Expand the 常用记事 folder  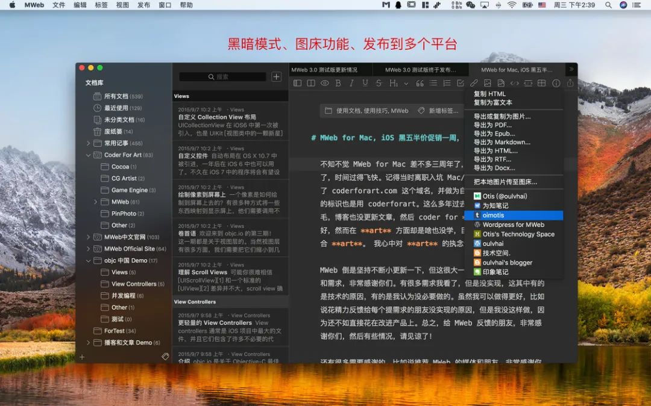(x=88, y=143)
